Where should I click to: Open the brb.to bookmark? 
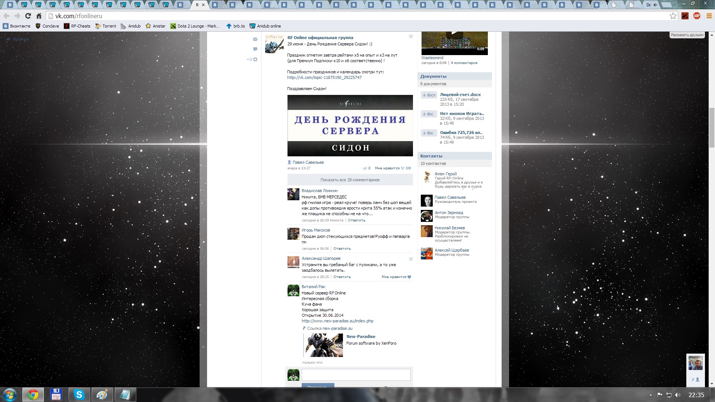[236, 26]
